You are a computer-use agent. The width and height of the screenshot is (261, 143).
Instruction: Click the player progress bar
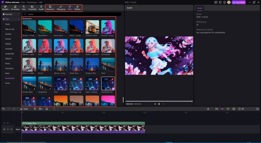point(159,101)
